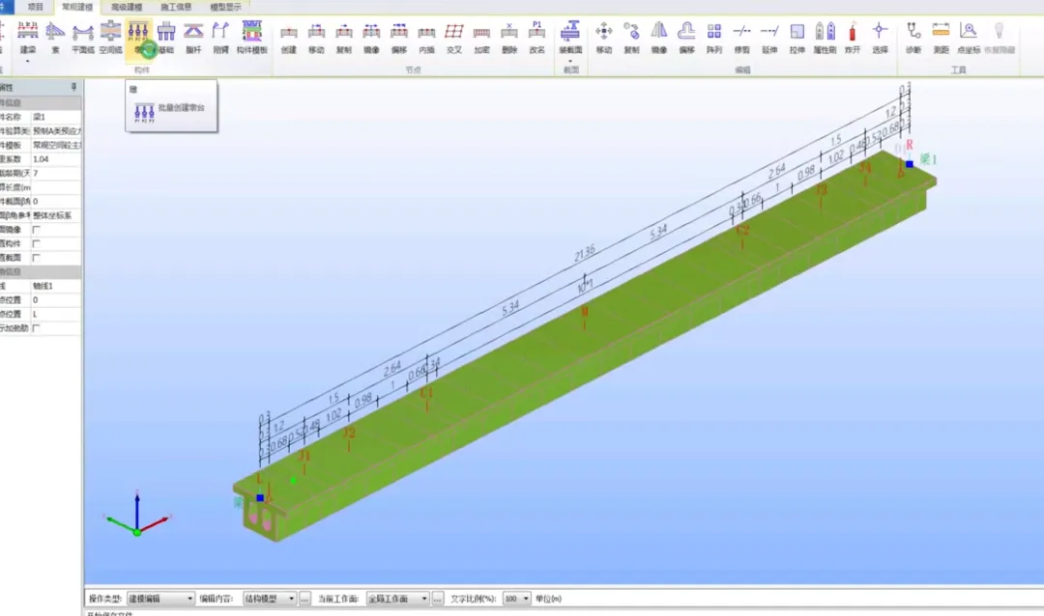
Task: Open the 当前工作面 dropdown
Action: tap(397, 599)
